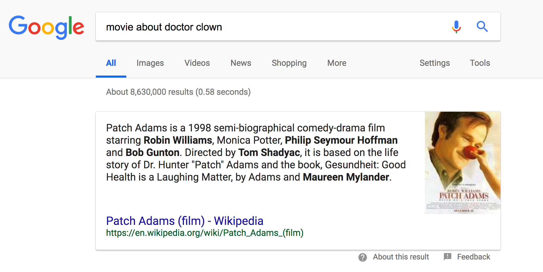Open the Settings menu
Image resolution: width=543 pixels, height=272 pixels.
434,63
